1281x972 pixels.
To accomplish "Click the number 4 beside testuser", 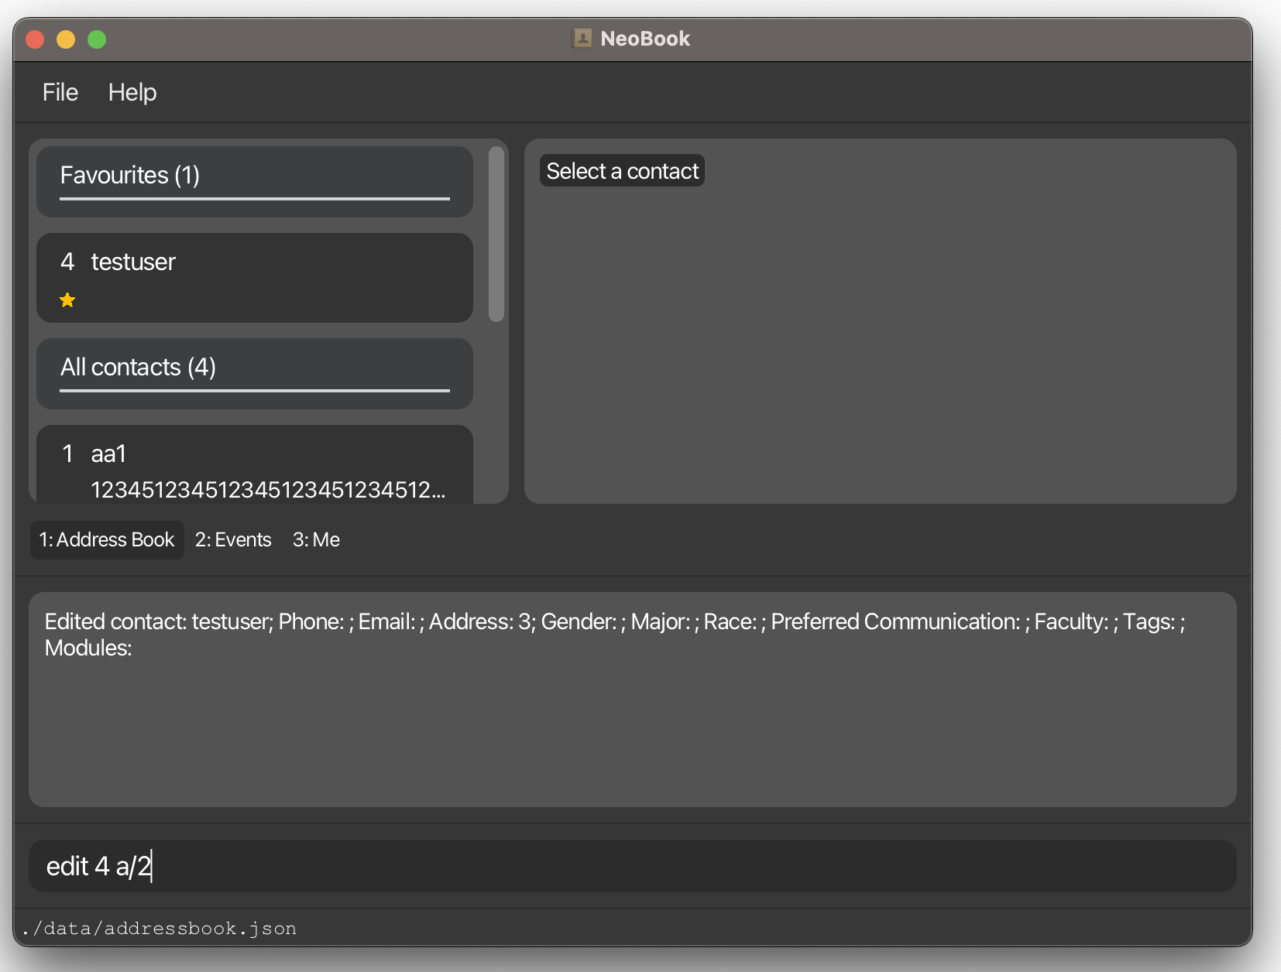I will pos(67,262).
